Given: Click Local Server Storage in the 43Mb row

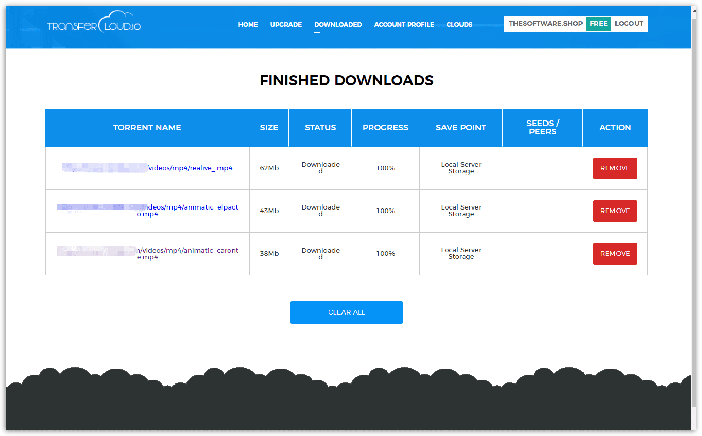Looking at the screenshot, I should click(461, 211).
